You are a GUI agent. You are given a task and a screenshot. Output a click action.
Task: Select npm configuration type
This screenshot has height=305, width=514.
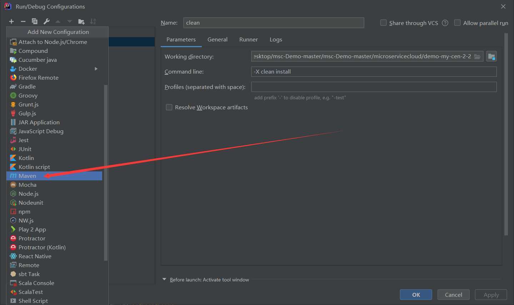pyautogui.click(x=54, y=211)
